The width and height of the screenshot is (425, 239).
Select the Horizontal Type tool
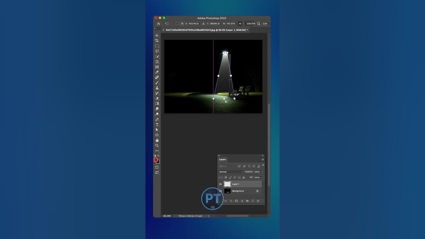pos(157,125)
